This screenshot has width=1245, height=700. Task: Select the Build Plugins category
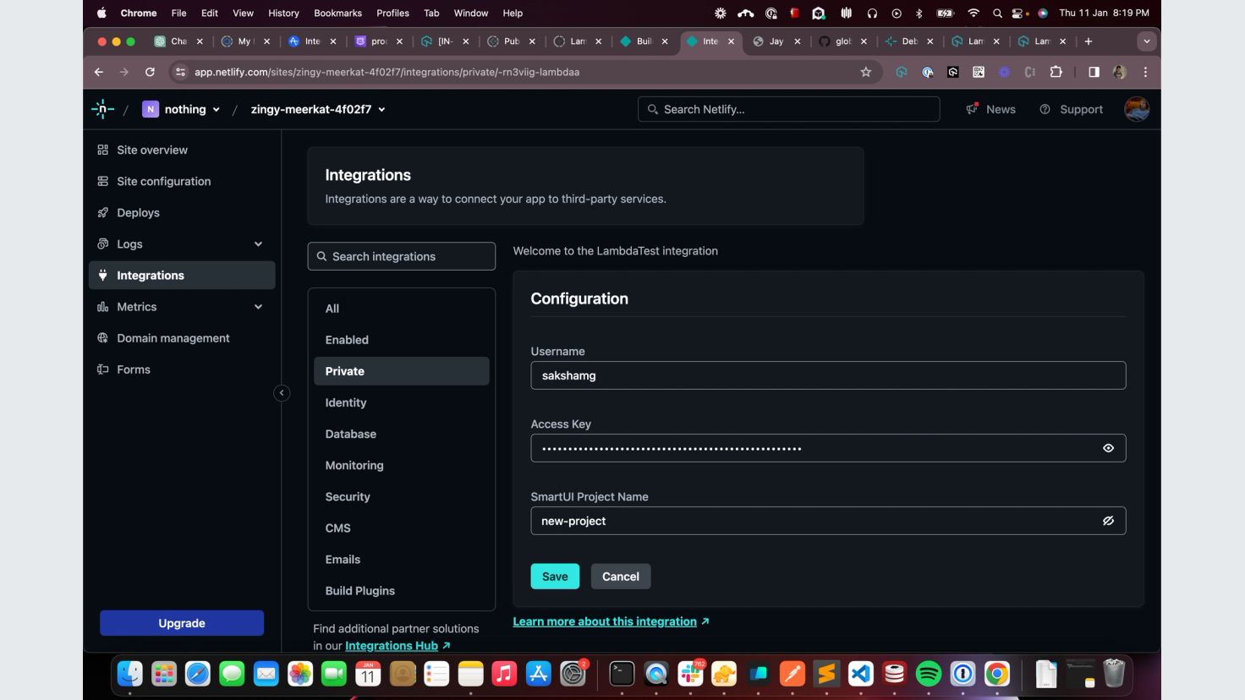[402, 590]
